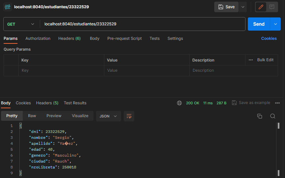The width and height of the screenshot is (285, 178).
Task: Click Bulk Edit
Action: point(265,60)
